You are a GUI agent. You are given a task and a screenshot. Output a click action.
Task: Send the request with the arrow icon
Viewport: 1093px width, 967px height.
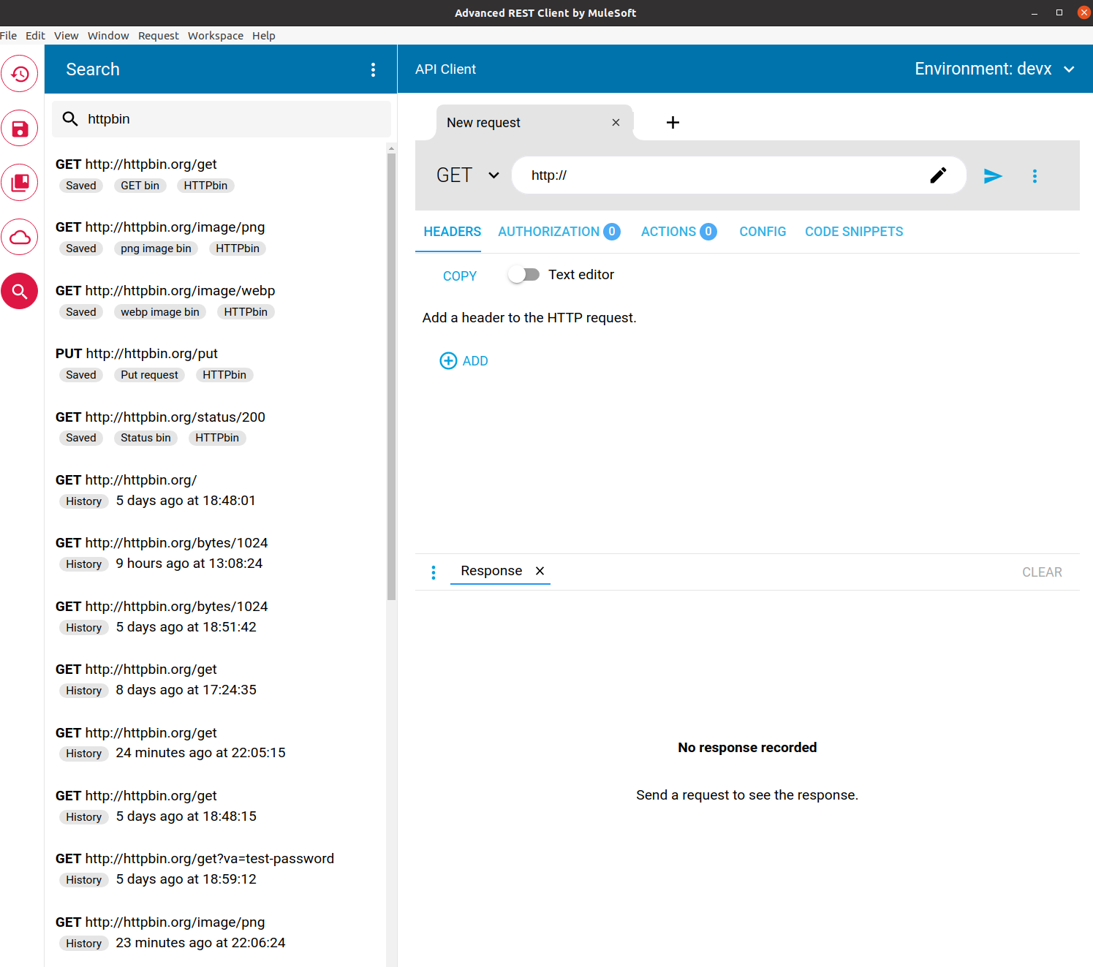(992, 175)
